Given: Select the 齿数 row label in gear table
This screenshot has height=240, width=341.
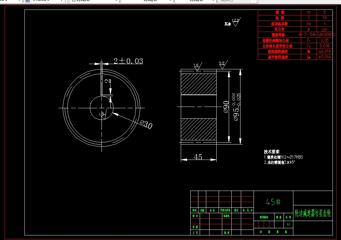Looking at the screenshot, I should point(280,18).
